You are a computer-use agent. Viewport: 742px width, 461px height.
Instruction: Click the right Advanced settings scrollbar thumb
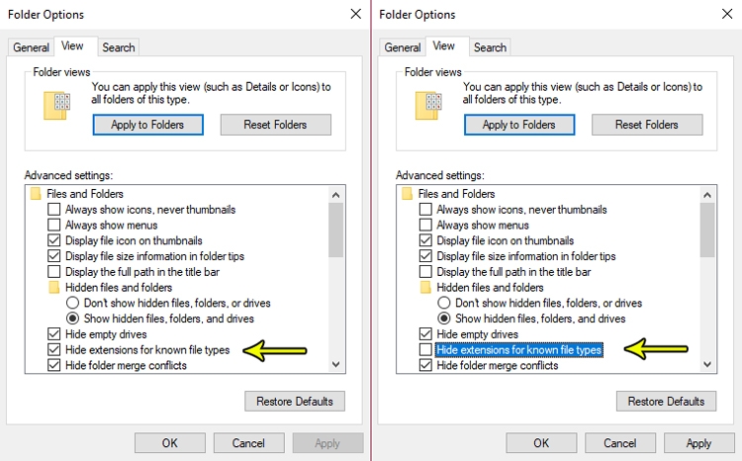[707, 230]
